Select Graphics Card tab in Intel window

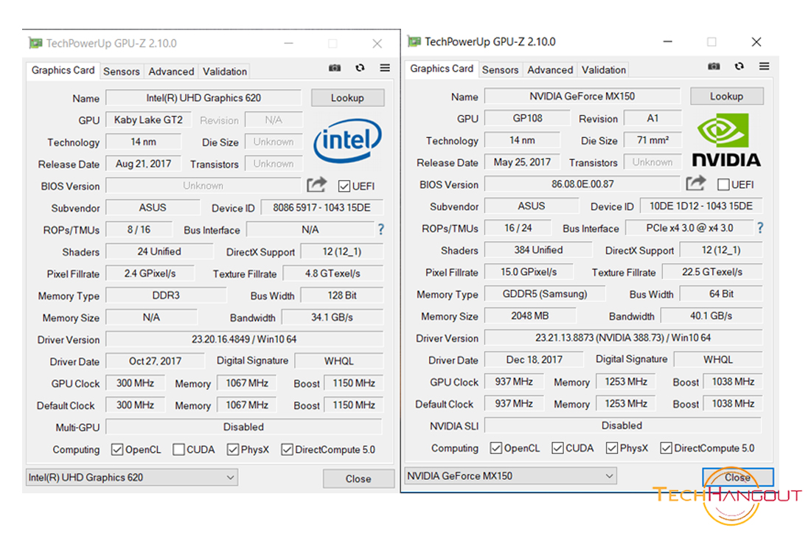(63, 70)
